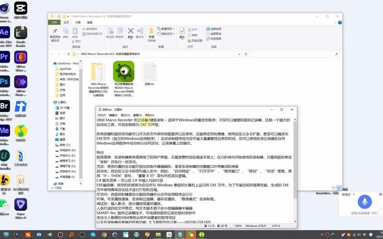The height and width of the screenshot is (239, 383).
Task: Click the 粘贴 paste icon in Explorer ribbon
Action: (75, 31)
